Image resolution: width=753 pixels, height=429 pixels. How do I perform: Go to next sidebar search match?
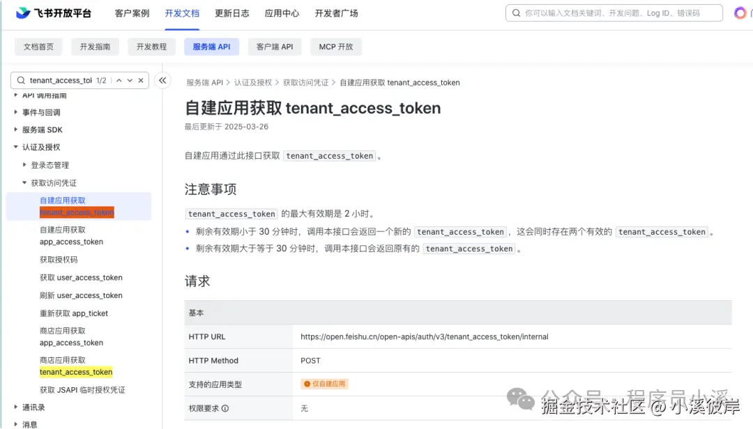(x=130, y=80)
